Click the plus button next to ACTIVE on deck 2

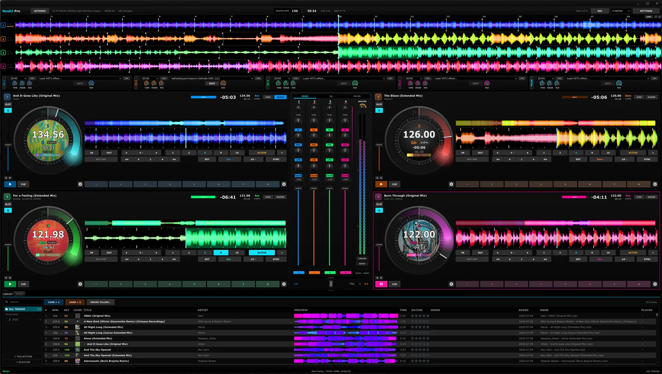click(653, 153)
